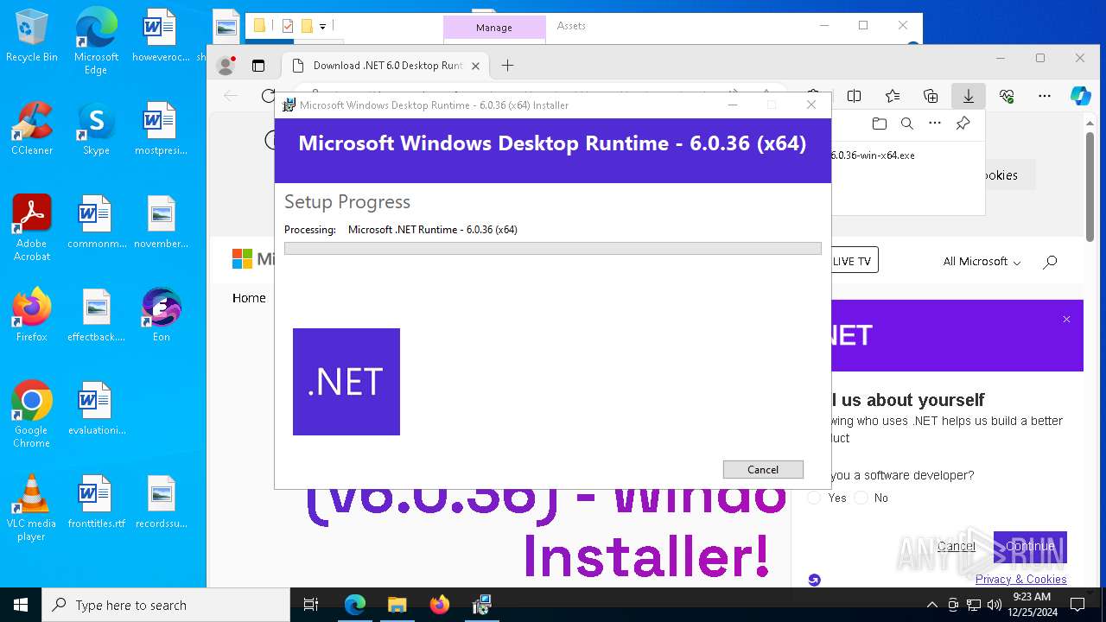Select the evaluationi... Word document icon
Viewport: 1106px width, 622px height.
(x=96, y=409)
